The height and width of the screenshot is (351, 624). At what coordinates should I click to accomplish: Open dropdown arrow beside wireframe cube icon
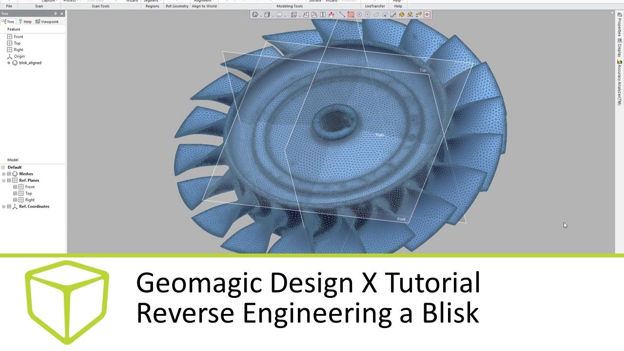[x=300, y=16]
